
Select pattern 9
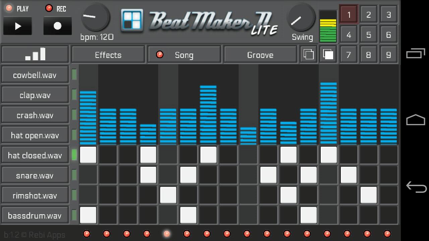tap(389, 55)
